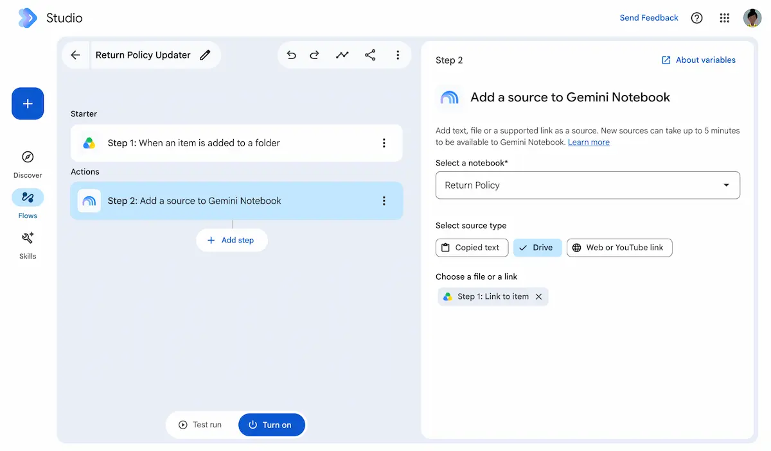Viewport: 771px width, 451px height.
Task: Click Gemini Notebook icon in panel header
Action: tap(450, 98)
